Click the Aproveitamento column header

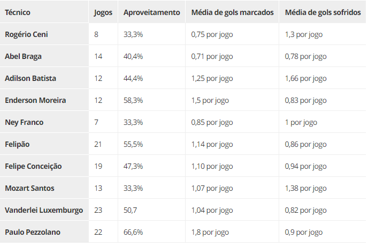click(x=151, y=12)
